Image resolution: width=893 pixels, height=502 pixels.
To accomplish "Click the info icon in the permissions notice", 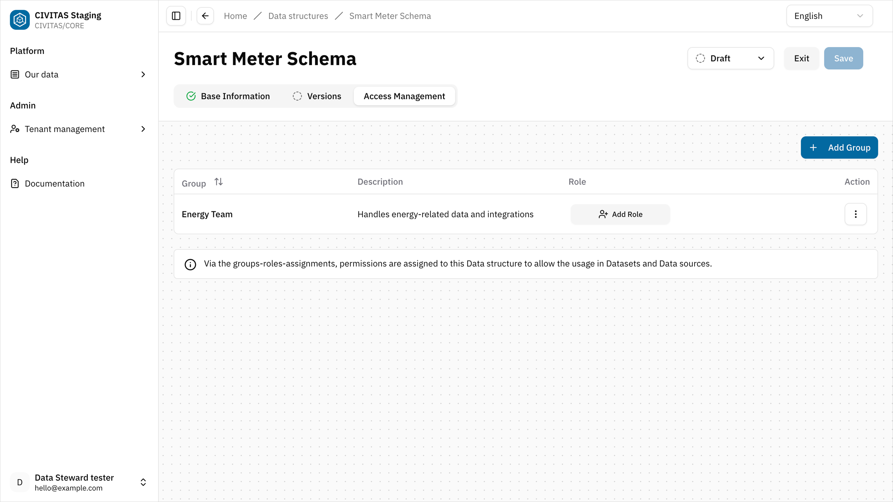I will (x=190, y=264).
